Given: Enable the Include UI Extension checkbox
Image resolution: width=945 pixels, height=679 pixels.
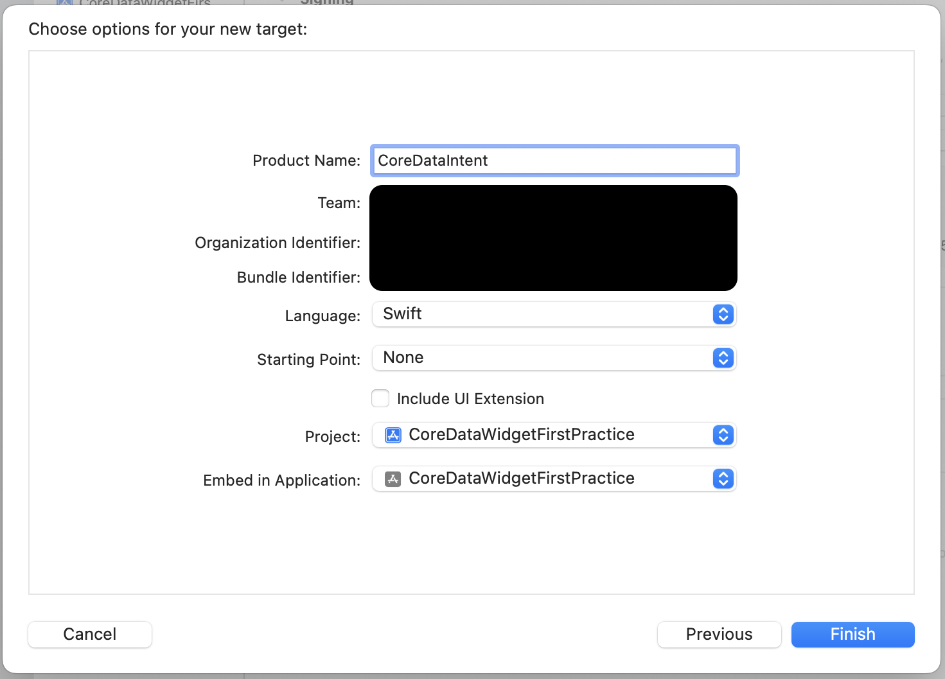Looking at the screenshot, I should pos(380,398).
